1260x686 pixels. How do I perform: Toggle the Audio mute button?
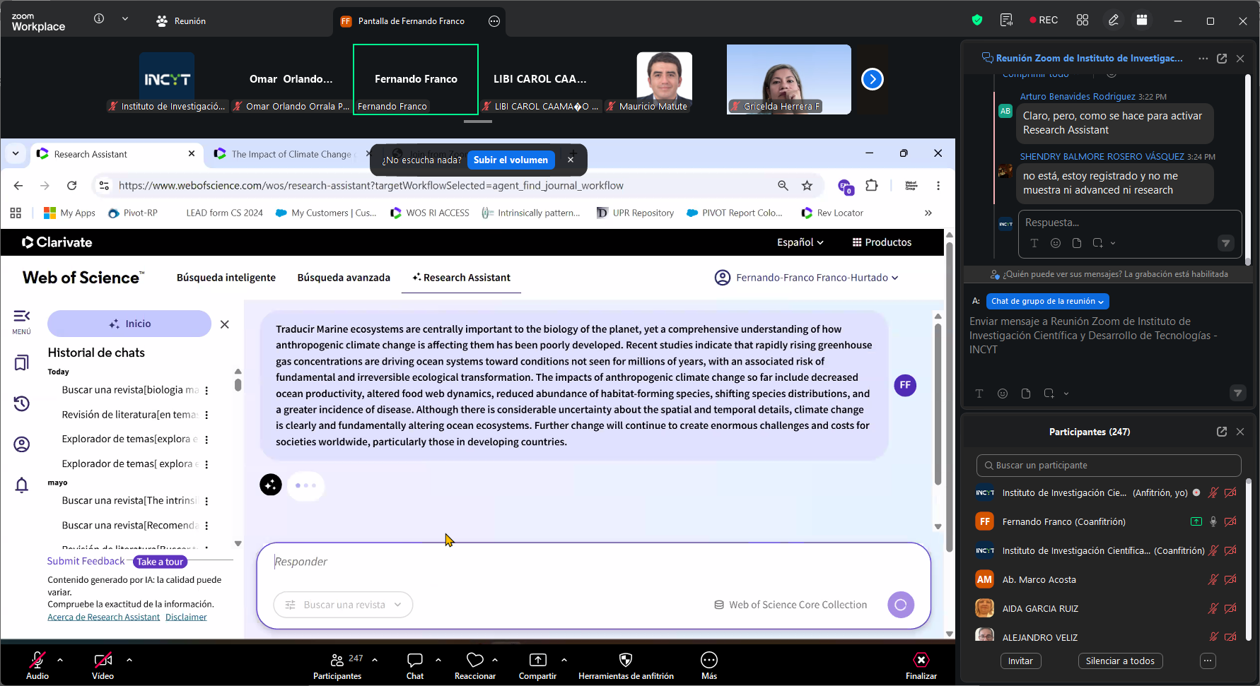[37, 666]
